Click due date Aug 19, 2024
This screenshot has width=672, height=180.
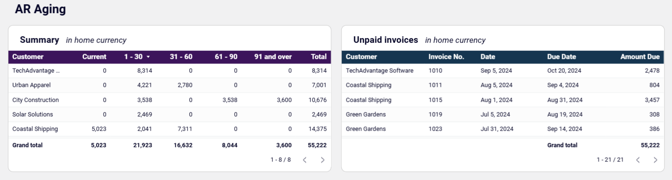tap(565, 114)
